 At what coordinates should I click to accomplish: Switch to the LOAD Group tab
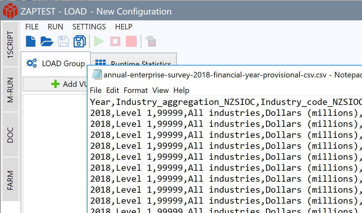coord(56,63)
